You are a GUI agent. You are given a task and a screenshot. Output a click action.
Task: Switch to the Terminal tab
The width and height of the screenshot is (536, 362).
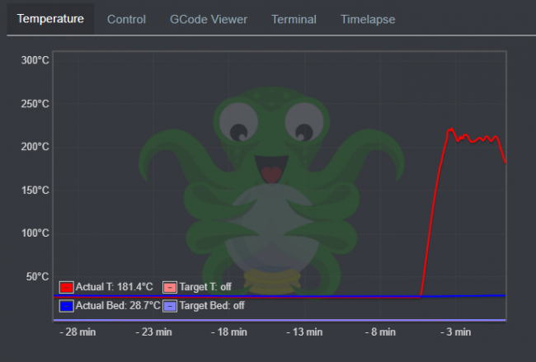tap(294, 20)
